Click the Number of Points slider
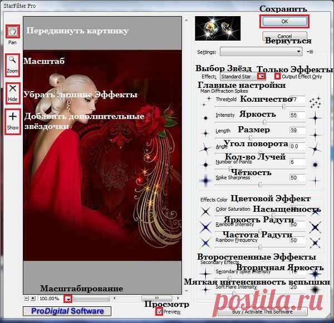The image size is (334, 323). (230, 169)
